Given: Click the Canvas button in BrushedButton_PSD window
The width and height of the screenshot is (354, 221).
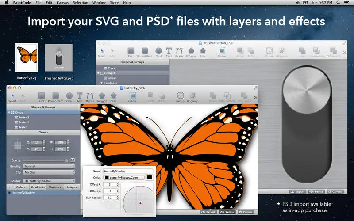Looking at the screenshot, I should point(335,191).
